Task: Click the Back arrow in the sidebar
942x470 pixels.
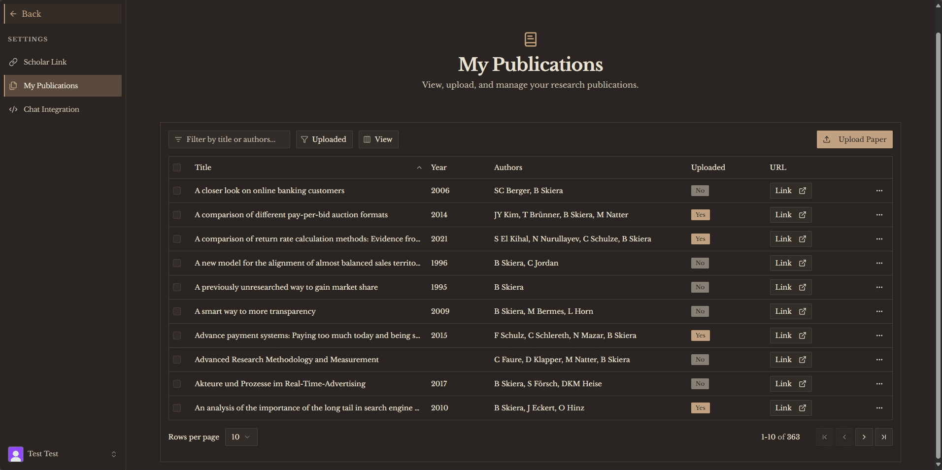Action: click(x=13, y=14)
